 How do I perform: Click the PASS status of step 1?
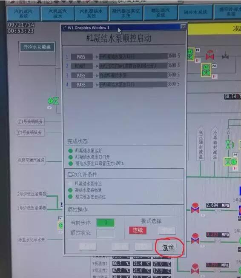coord(81,57)
